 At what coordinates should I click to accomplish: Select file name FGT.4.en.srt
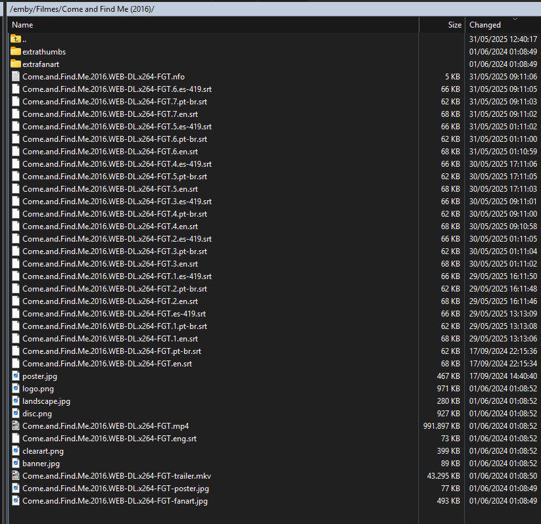click(x=110, y=226)
